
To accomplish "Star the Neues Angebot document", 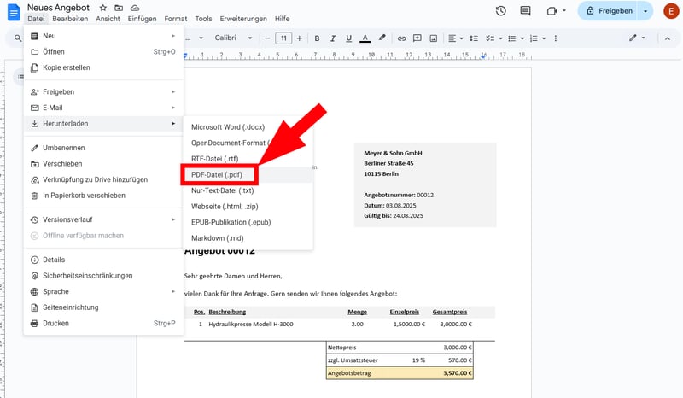I will click(103, 8).
